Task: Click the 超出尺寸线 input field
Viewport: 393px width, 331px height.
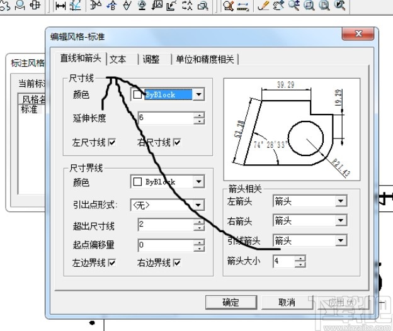Action: pos(166,225)
